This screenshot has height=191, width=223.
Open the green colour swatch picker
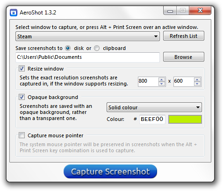tap(185, 120)
